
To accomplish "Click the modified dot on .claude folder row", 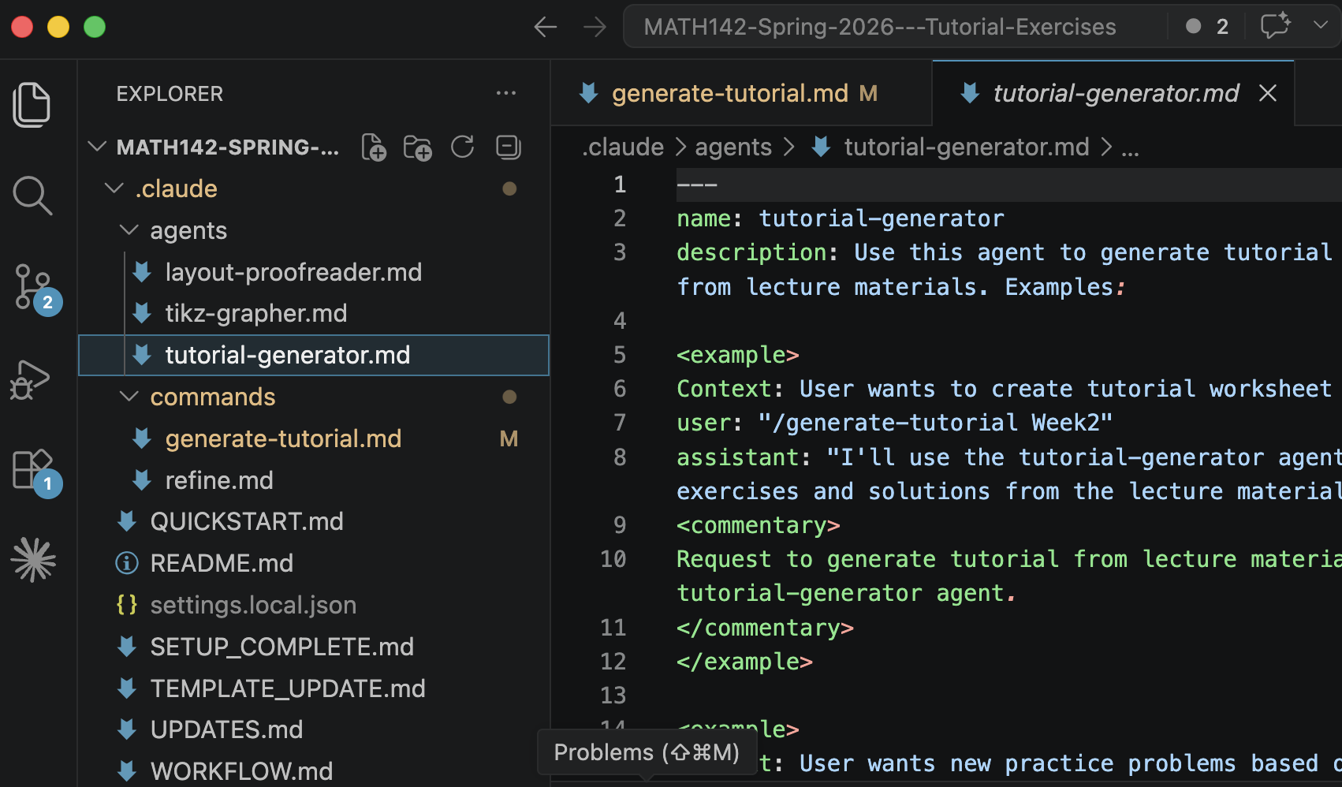I will click(x=509, y=188).
